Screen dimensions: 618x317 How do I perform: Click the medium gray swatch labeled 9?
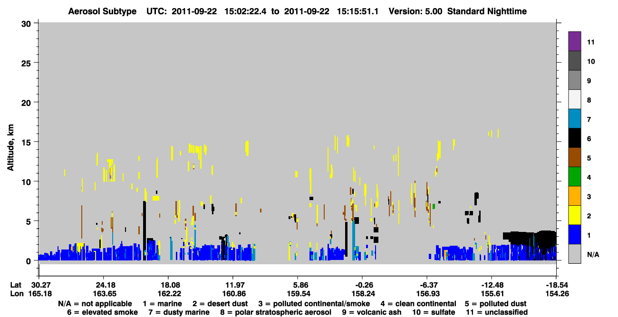point(575,80)
